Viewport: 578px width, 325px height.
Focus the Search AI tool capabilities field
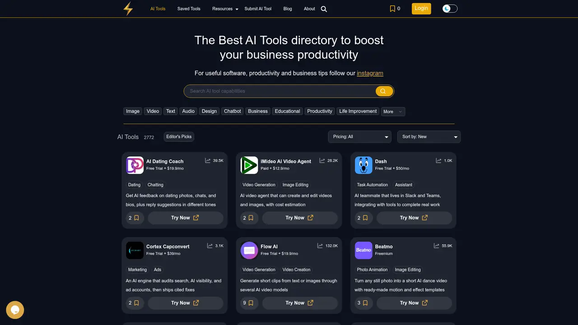[280, 91]
